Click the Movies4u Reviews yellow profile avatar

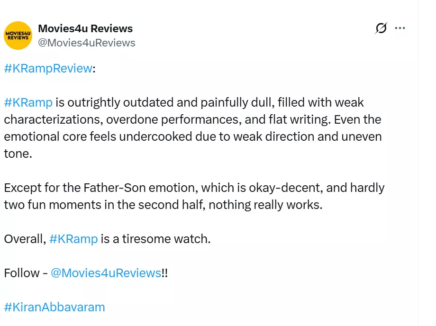click(18, 36)
